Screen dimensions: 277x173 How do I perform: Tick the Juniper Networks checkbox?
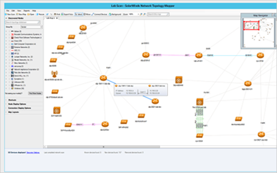click(x=9, y=57)
